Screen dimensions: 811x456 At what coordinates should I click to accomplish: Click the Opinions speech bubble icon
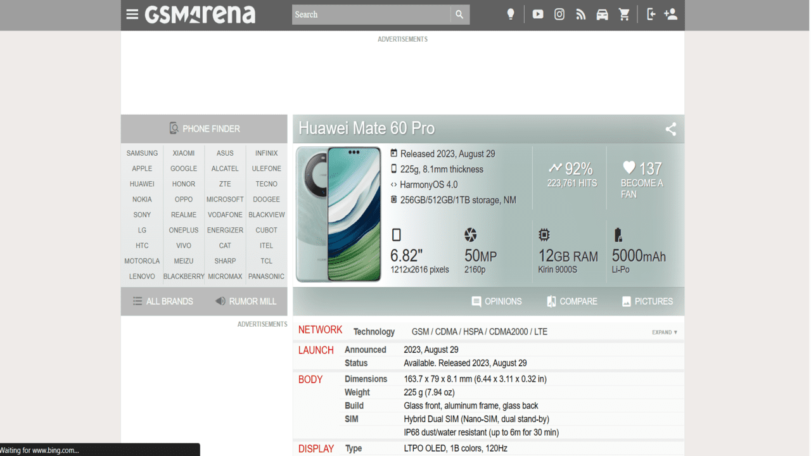476,301
